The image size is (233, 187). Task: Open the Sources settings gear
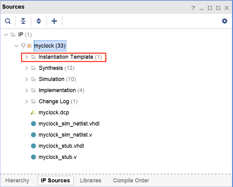point(225,21)
